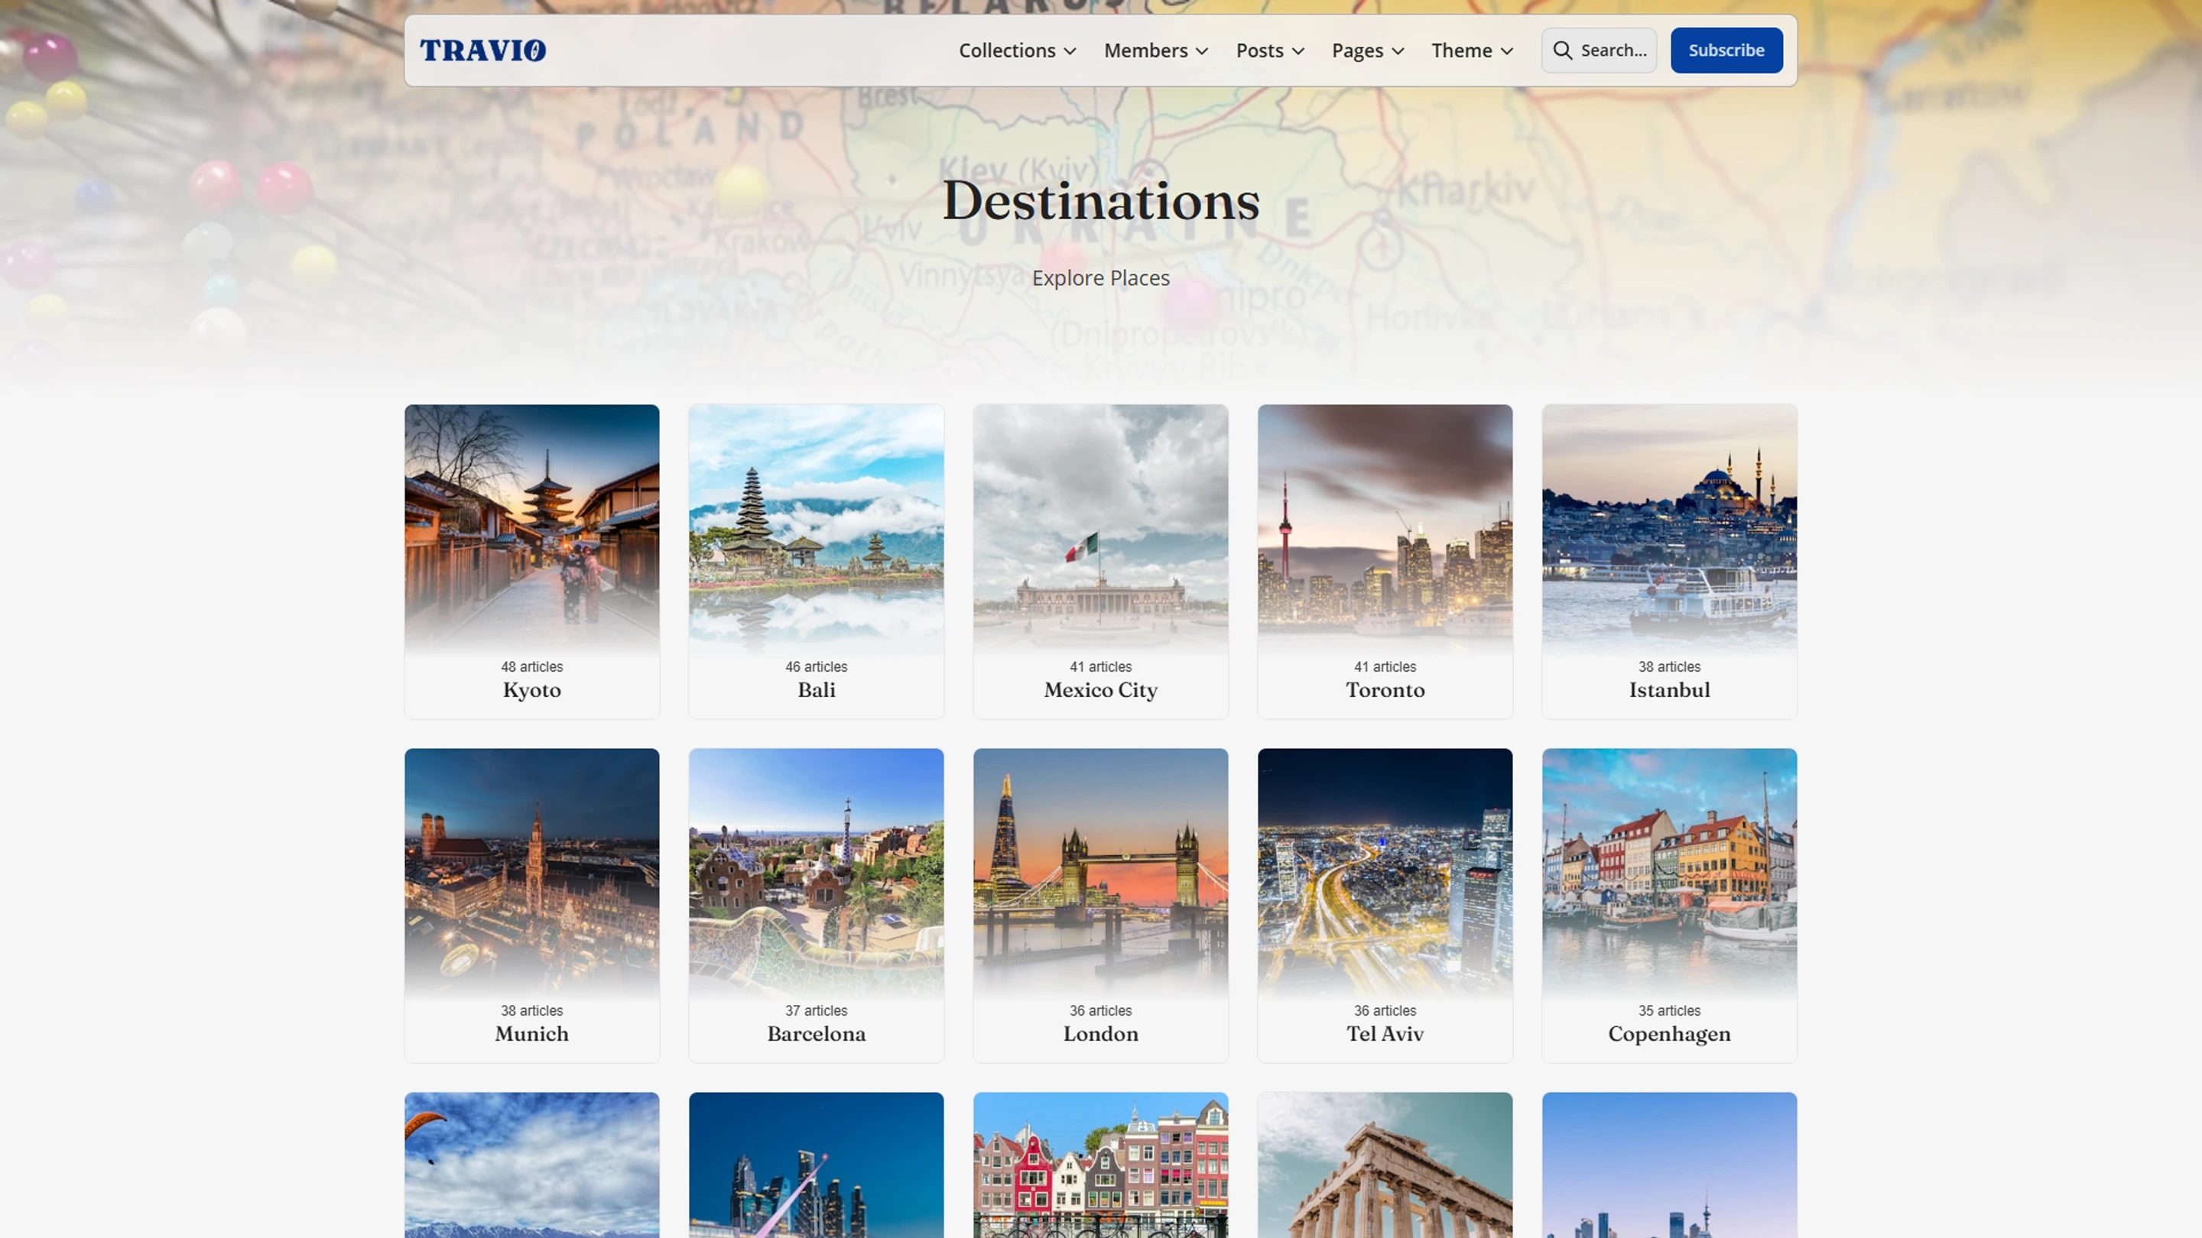Click the London title link

tap(1101, 1034)
